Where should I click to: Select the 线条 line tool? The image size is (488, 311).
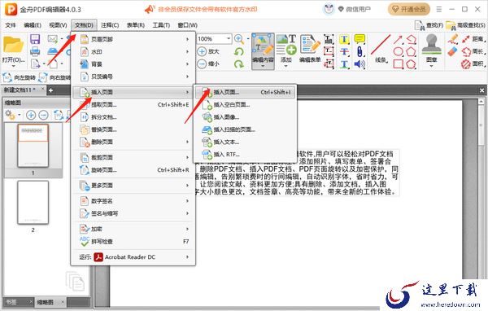pos(381,48)
